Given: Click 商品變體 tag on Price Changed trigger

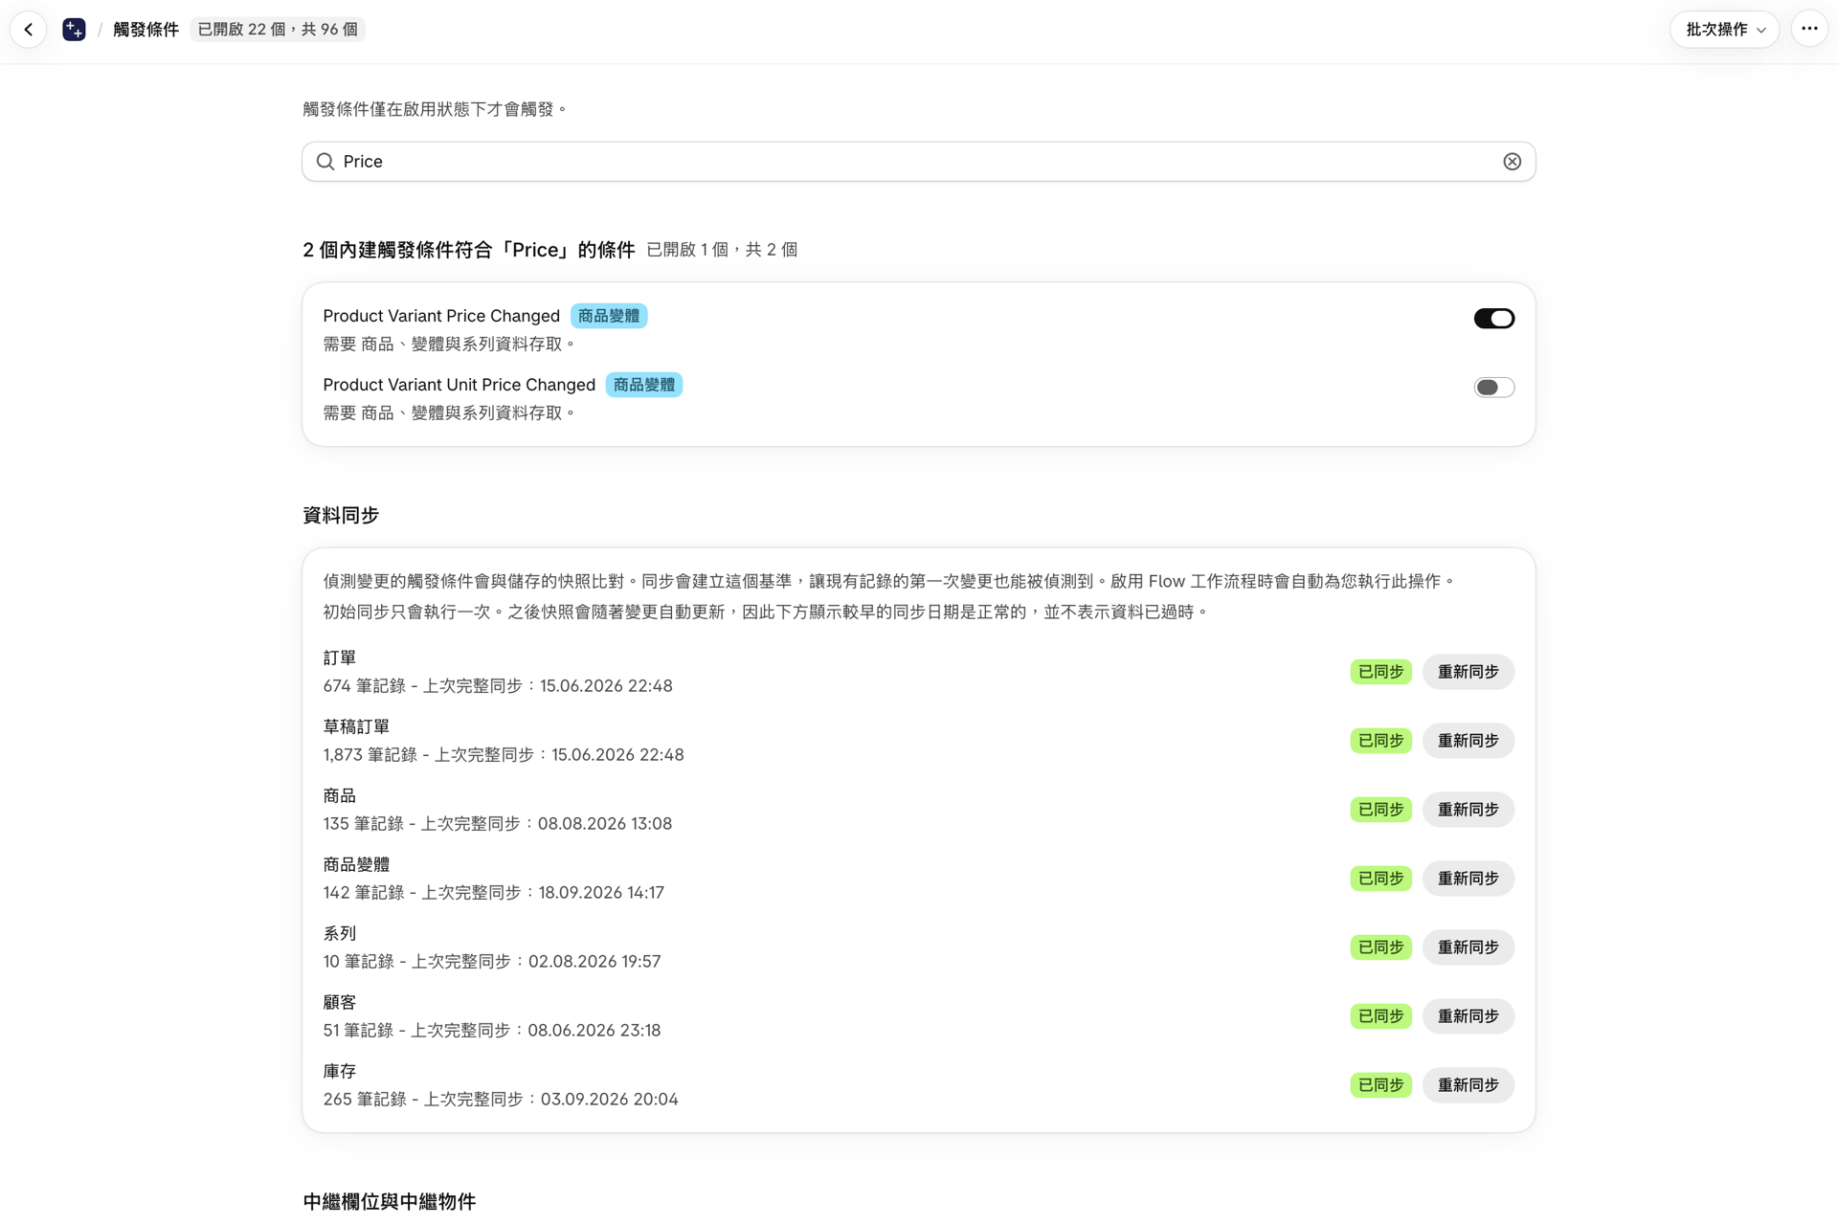Looking at the screenshot, I should point(609,316).
